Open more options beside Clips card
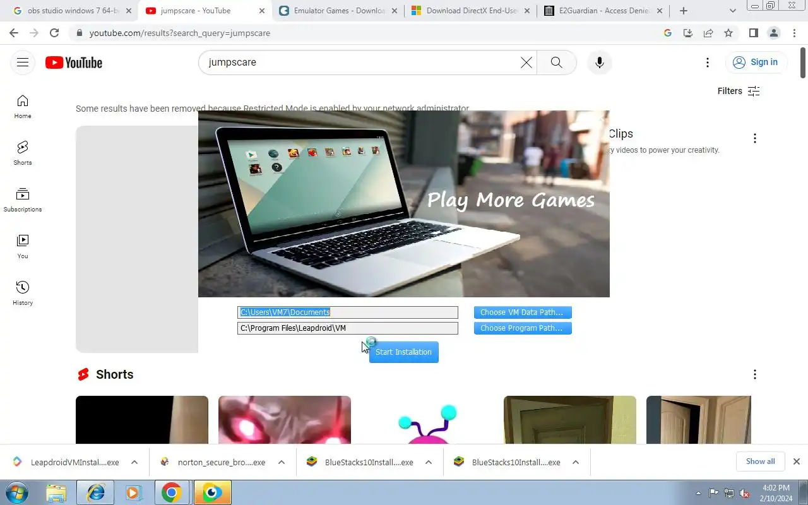Screen dimensions: 808x505 tap(755, 138)
